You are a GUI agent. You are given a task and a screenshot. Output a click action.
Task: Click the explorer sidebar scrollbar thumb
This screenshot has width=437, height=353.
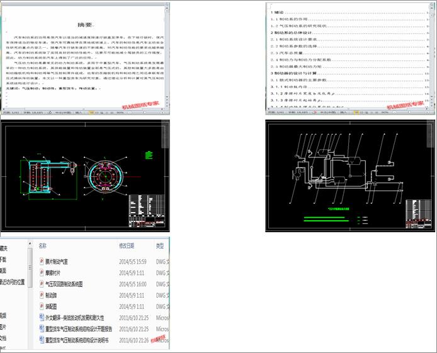pyautogui.click(x=30, y=267)
